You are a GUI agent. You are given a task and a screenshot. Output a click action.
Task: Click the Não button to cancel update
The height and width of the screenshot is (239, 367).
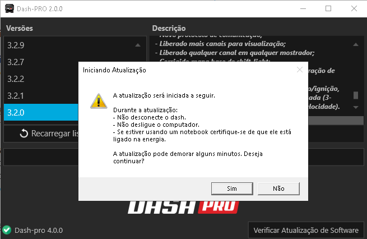click(x=278, y=189)
